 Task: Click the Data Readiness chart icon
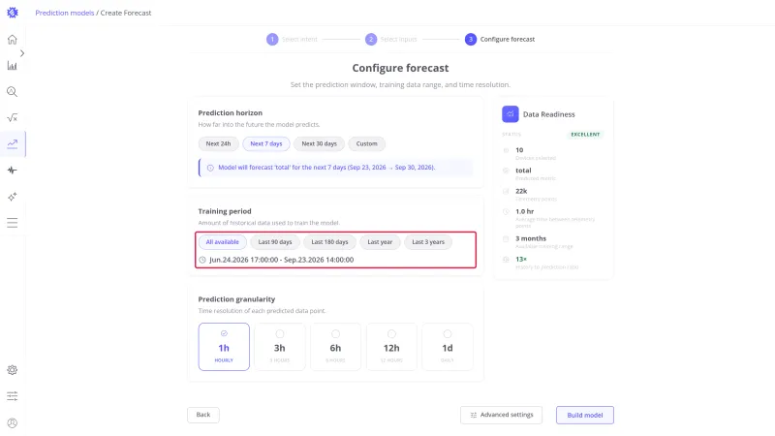click(x=511, y=114)
